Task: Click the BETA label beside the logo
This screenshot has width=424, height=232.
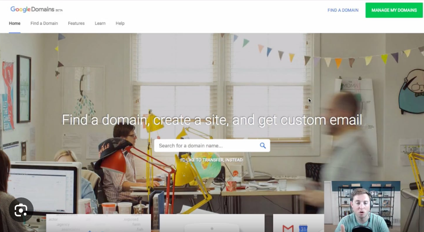Action: point(59,10)
